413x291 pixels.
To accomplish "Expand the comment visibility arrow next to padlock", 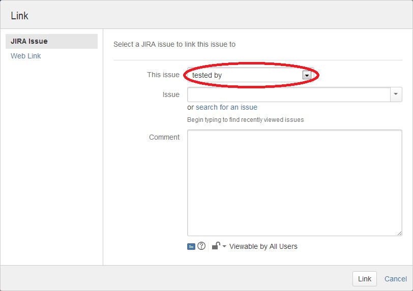I will point(224,246).
